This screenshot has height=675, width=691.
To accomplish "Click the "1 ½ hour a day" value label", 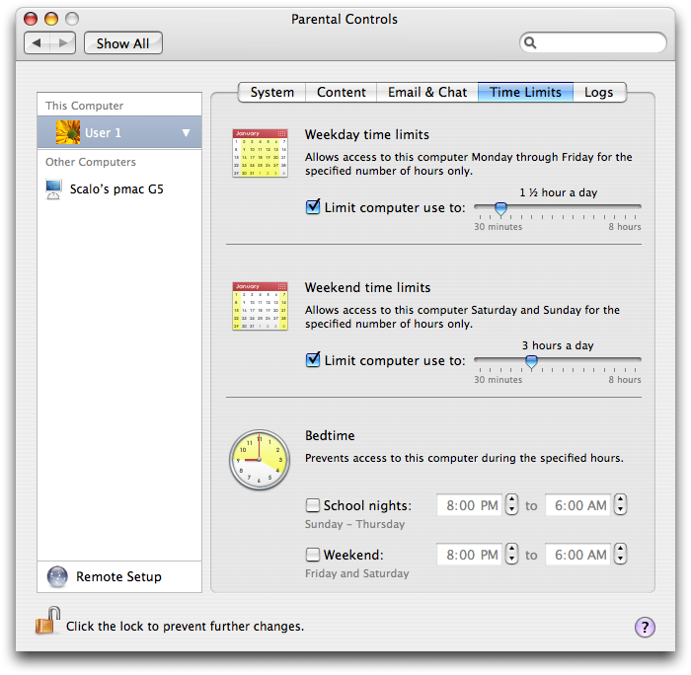I will 559,192.
